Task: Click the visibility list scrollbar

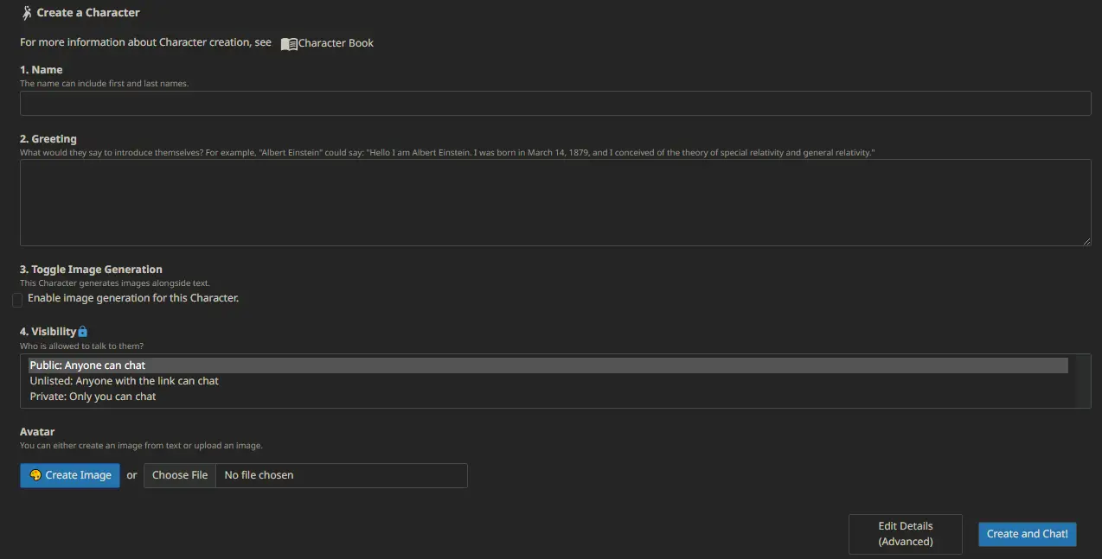Action: [1083, 381]
